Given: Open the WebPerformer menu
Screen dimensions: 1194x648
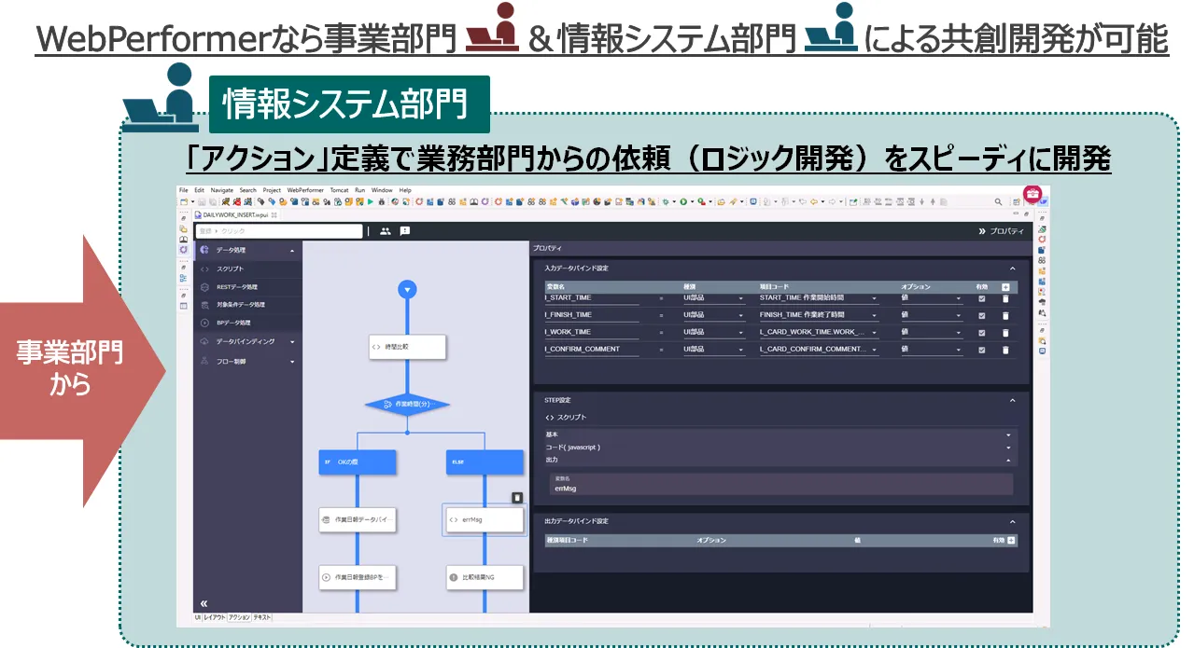Looking at the screenshot, I should coord(303,190).
